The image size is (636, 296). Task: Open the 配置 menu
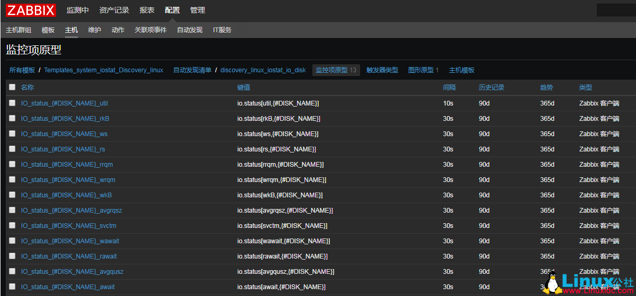[172, 10]
